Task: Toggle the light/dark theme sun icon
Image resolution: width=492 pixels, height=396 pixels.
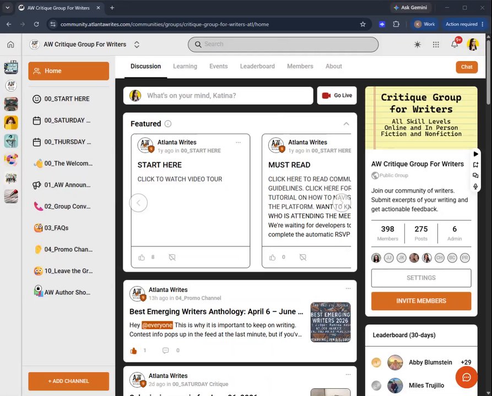Action: (417, 45)
